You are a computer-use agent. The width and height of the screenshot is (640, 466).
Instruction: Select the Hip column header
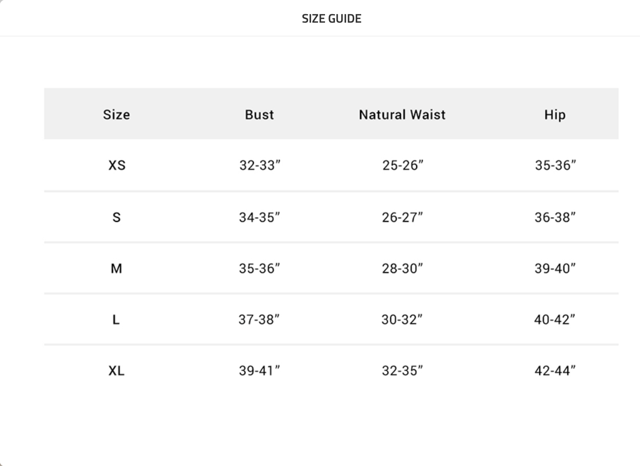[555, 114]
